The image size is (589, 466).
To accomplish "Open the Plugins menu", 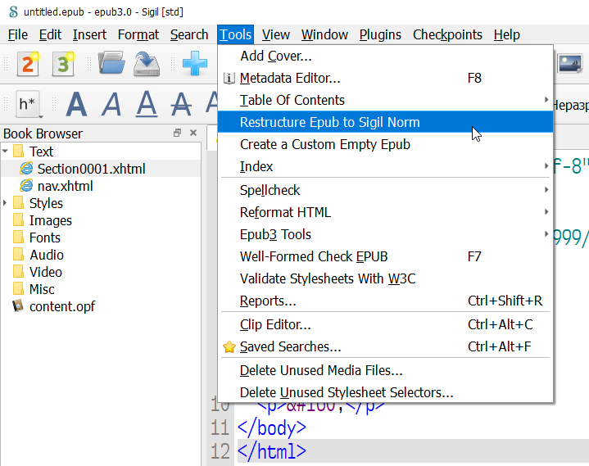I will coord(380,34).
